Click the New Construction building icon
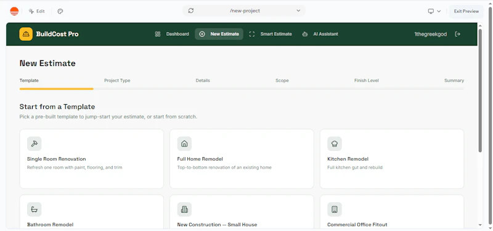Viewport: 493px width, 231px height. coord(184,209)
